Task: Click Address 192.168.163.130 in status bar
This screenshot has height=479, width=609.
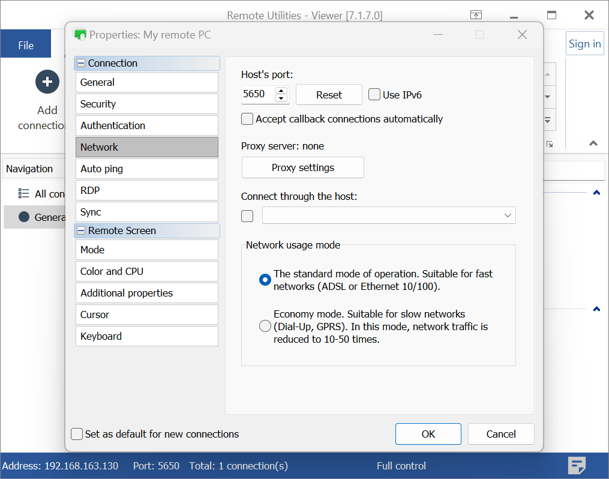Action: [60, 466]
